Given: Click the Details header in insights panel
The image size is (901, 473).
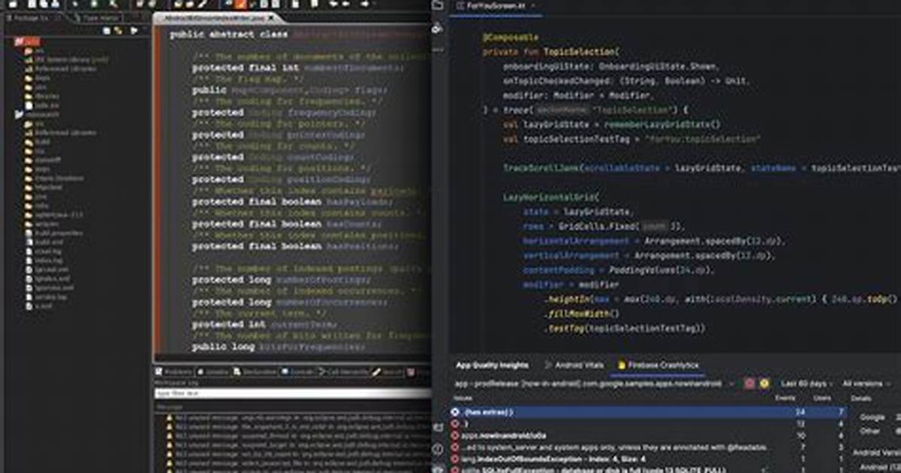Looking at the screenshot, I should click(x=861, y=398).
